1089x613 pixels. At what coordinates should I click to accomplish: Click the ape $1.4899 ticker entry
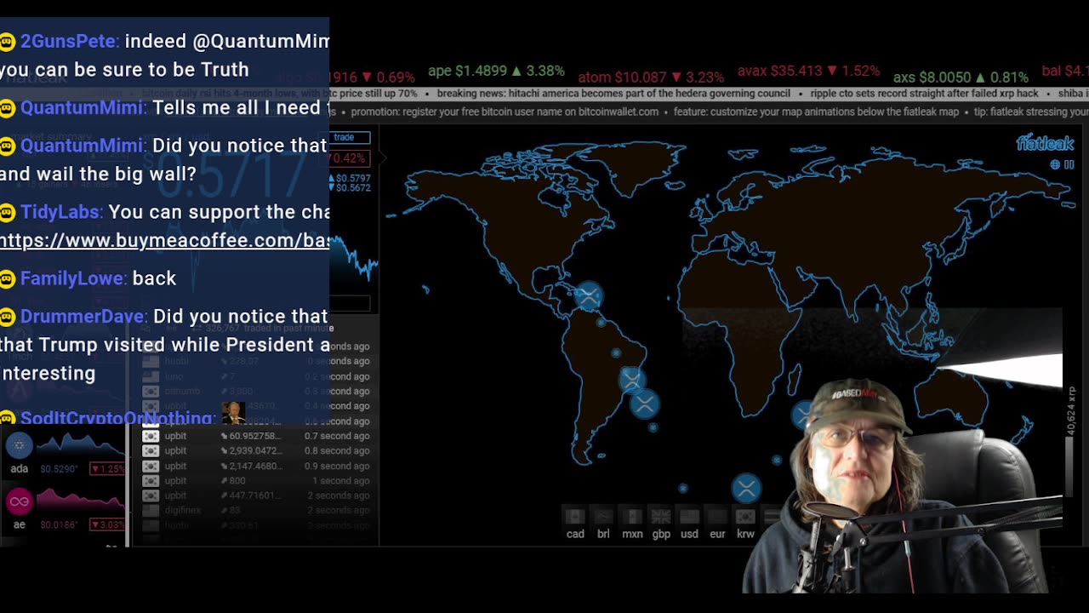click(x=496, y=72)
